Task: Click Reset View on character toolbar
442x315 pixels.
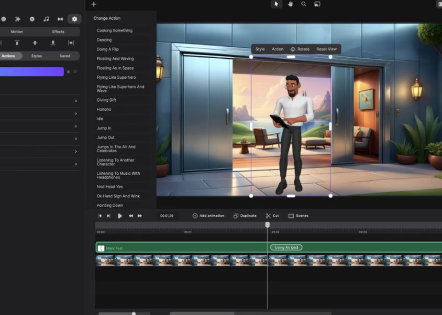Action: coord(326,49)
